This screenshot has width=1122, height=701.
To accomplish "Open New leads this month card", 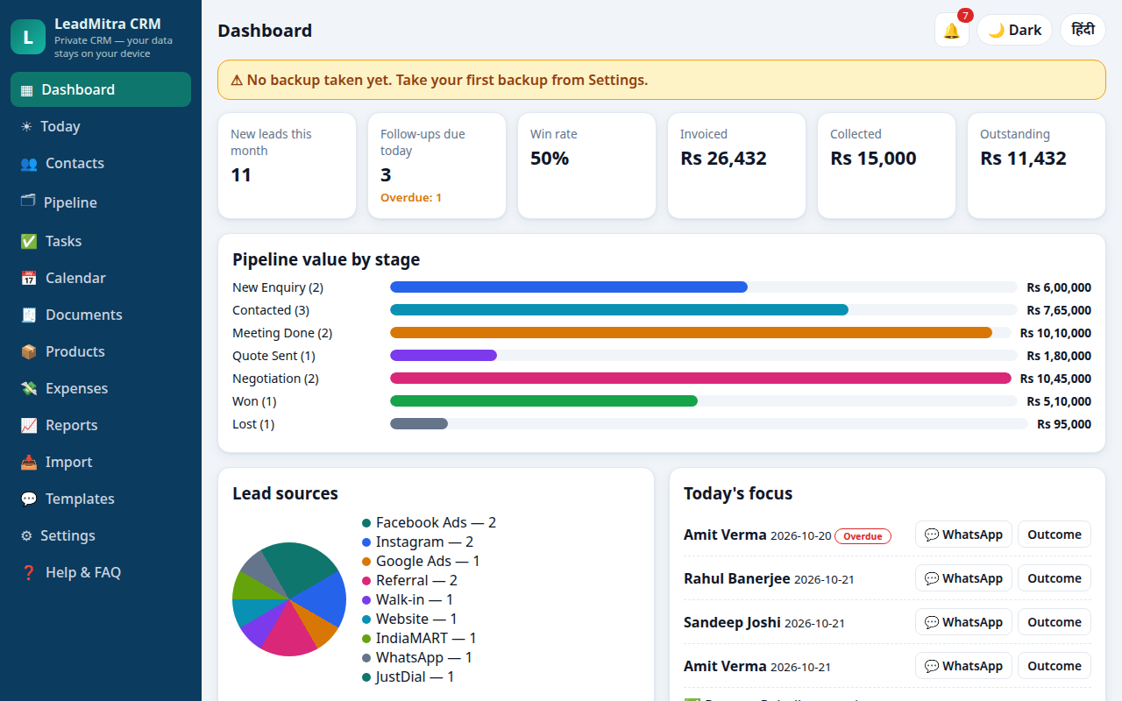I will click(x=287, y=166).
